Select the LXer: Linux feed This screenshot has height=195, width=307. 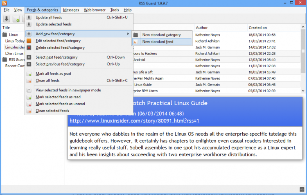tap(14, 54)
